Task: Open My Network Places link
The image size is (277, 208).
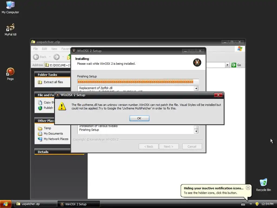Action: click(x=56, y=139)
